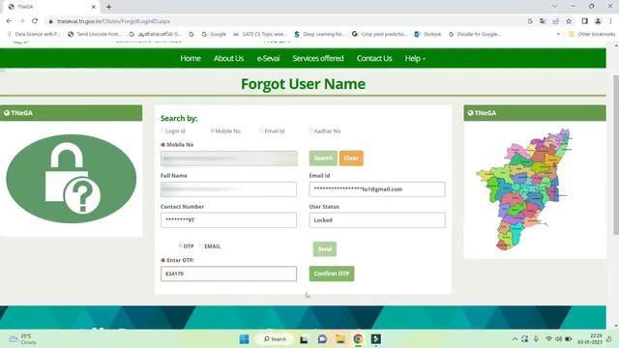Click the address bar URL
The width and height of the screenshot is (619, 348).
pyautogui.click(x=114, y=21)
